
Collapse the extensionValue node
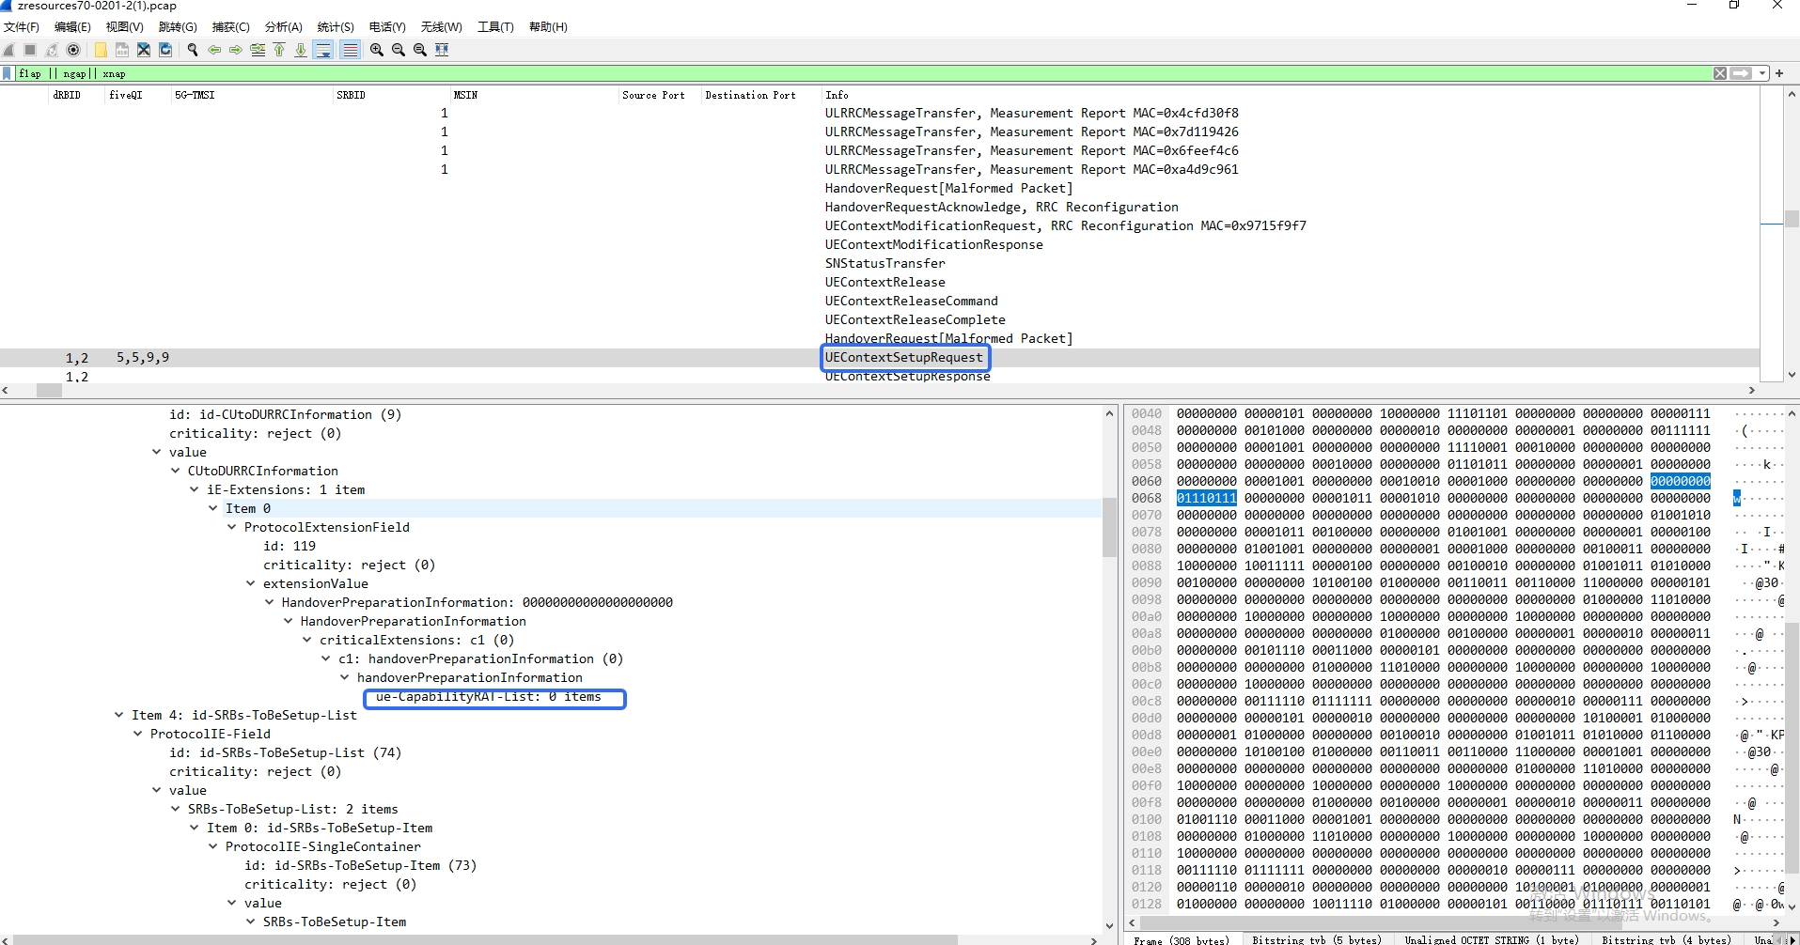[x=251, y=583]
